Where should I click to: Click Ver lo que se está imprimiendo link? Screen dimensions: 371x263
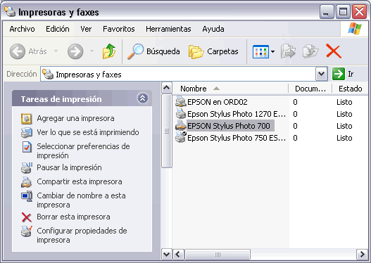click(88, 132)
